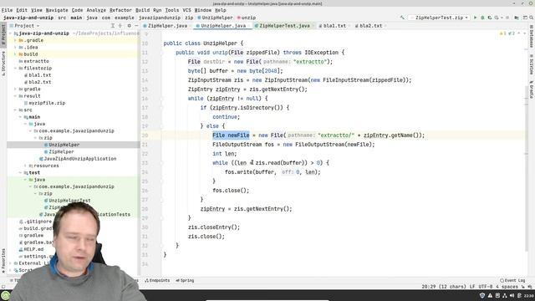Image resolution: width=535 pixels, height=301 pixels.
Task: Click the profiler run icon in toolbar
Action: pos(497,18)
